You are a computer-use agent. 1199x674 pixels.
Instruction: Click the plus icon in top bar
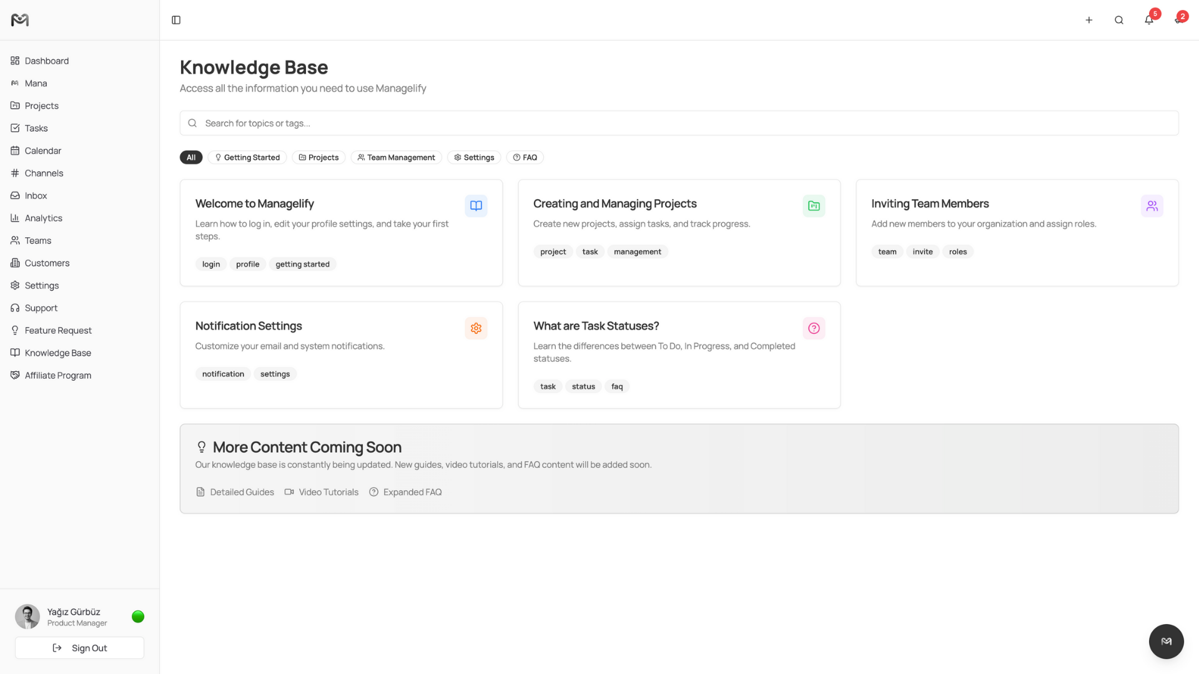click(x=1088, y=20)
